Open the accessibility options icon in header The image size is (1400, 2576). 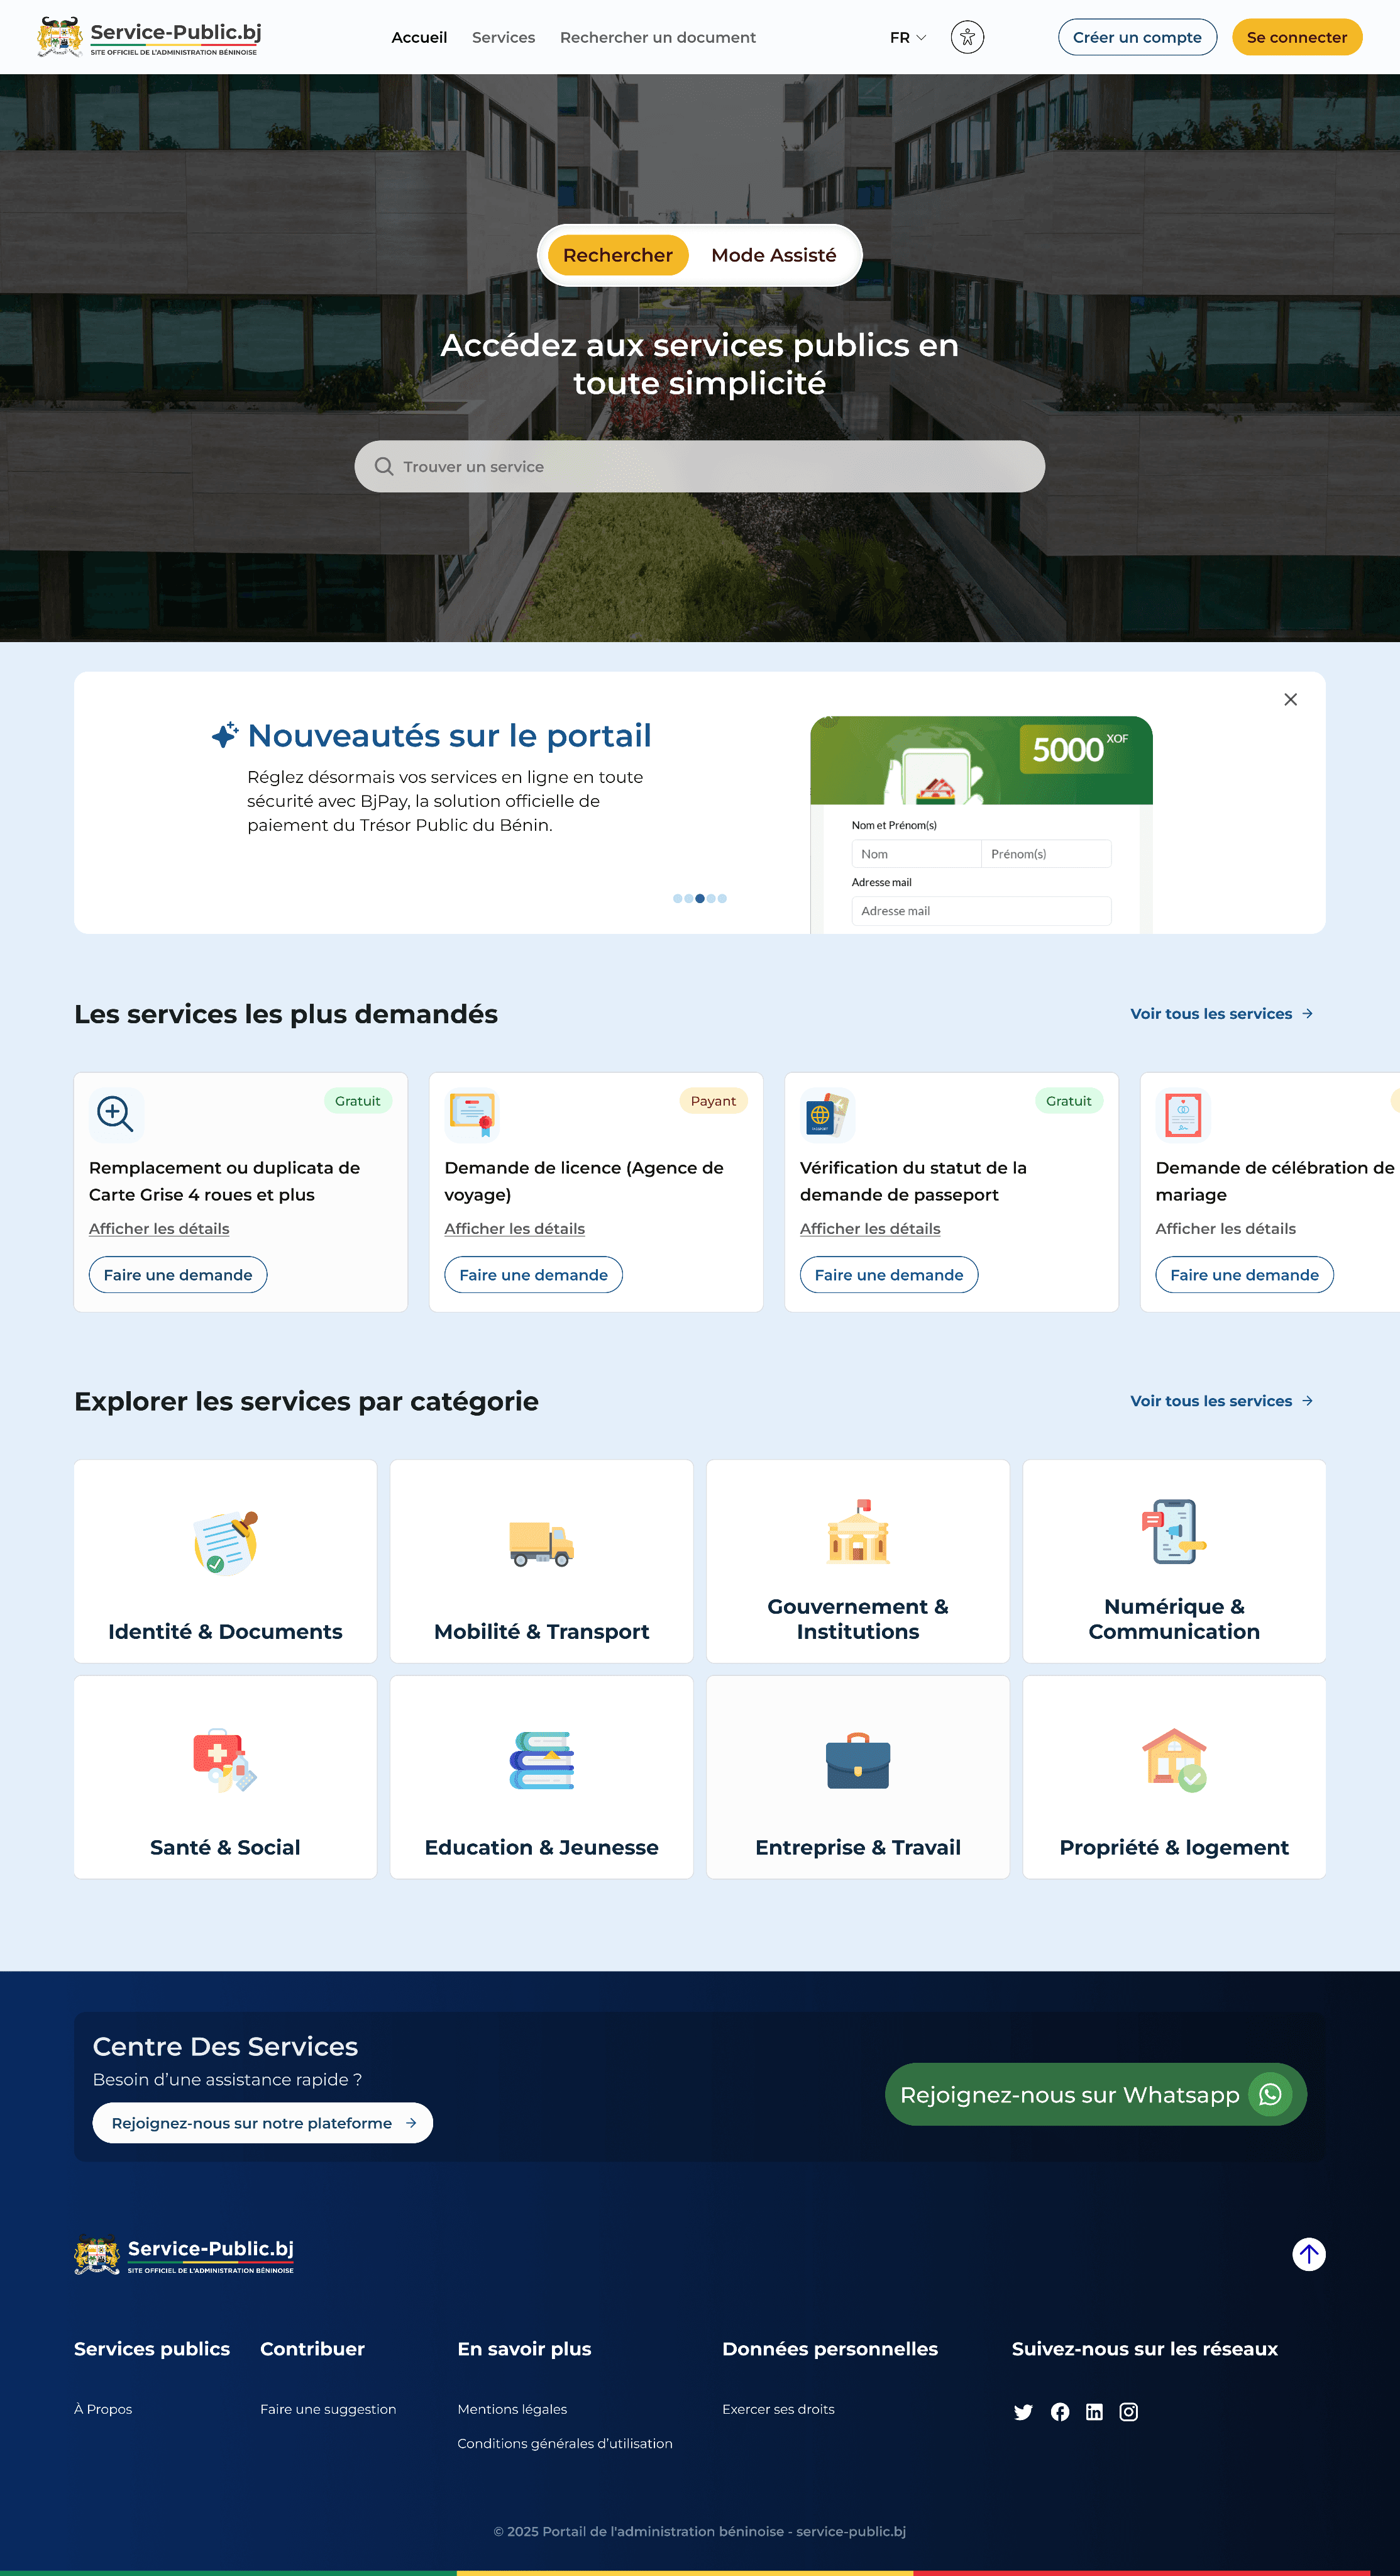[x=967, y=37]
